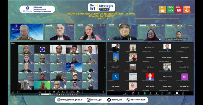The height and width of the screenshot is (105, 203).
Task: Expand caret beside Chat in right window
Action: point(135,93)
